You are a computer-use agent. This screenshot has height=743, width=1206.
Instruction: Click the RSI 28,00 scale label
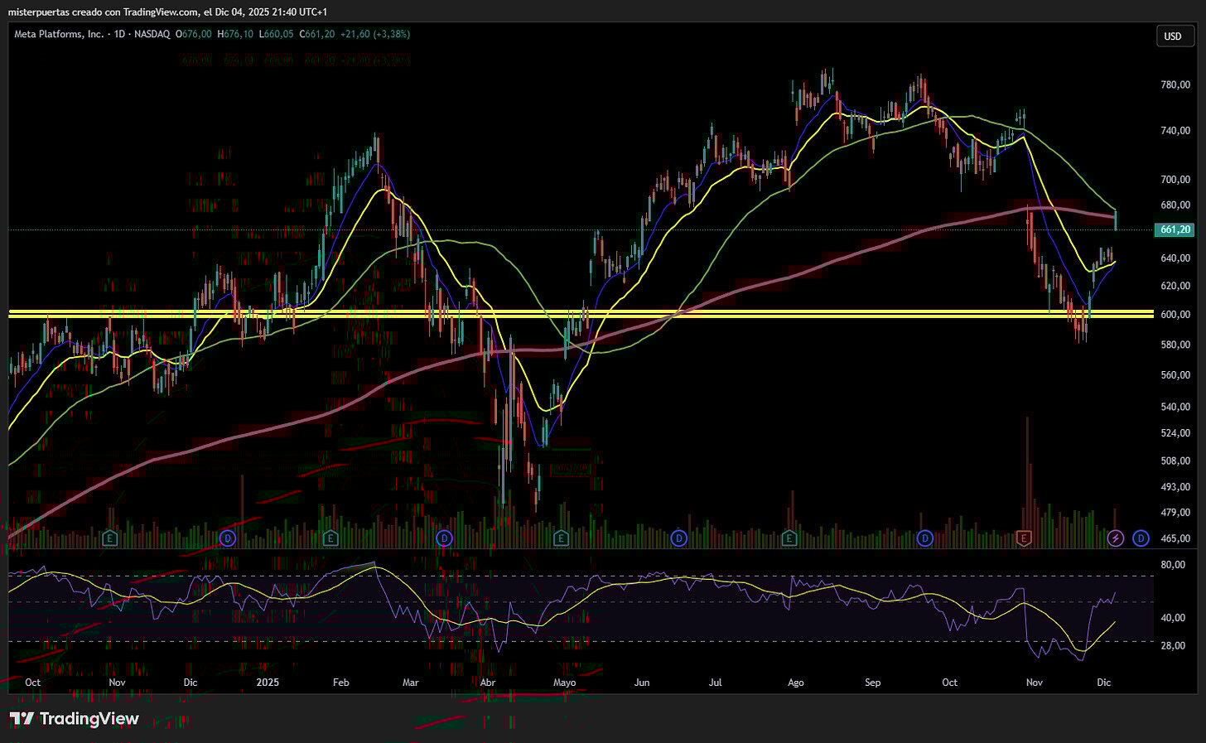1173,645
